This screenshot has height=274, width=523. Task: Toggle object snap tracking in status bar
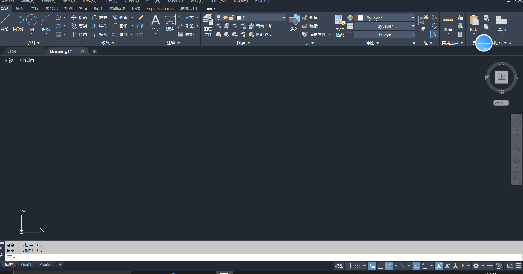(416, 266)
